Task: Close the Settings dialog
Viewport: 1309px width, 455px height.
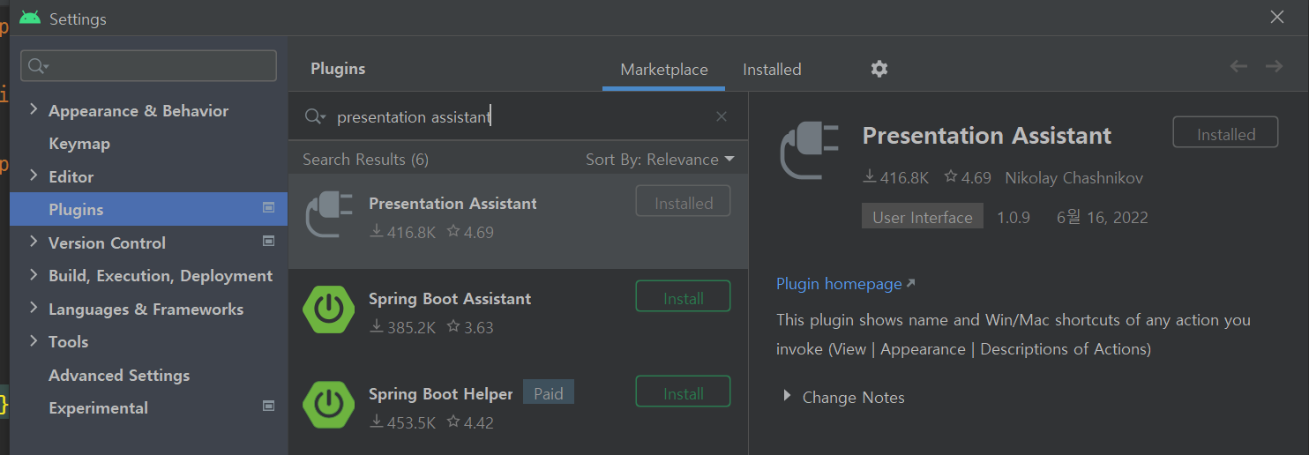Action: click(1276, 17)
